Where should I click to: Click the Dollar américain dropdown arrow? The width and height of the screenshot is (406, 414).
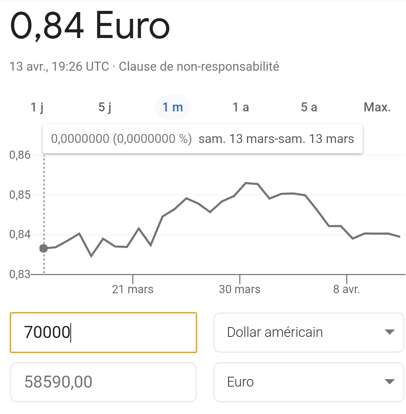[390, 332]
